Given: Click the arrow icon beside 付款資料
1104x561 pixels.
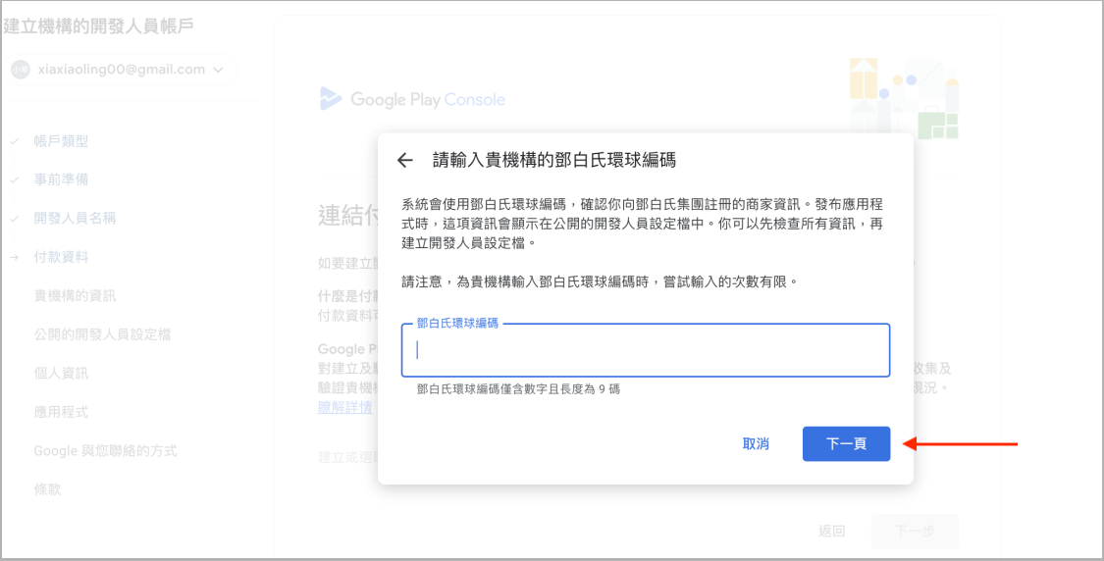Looking at the screenshot, I should [x=14, y=257].
